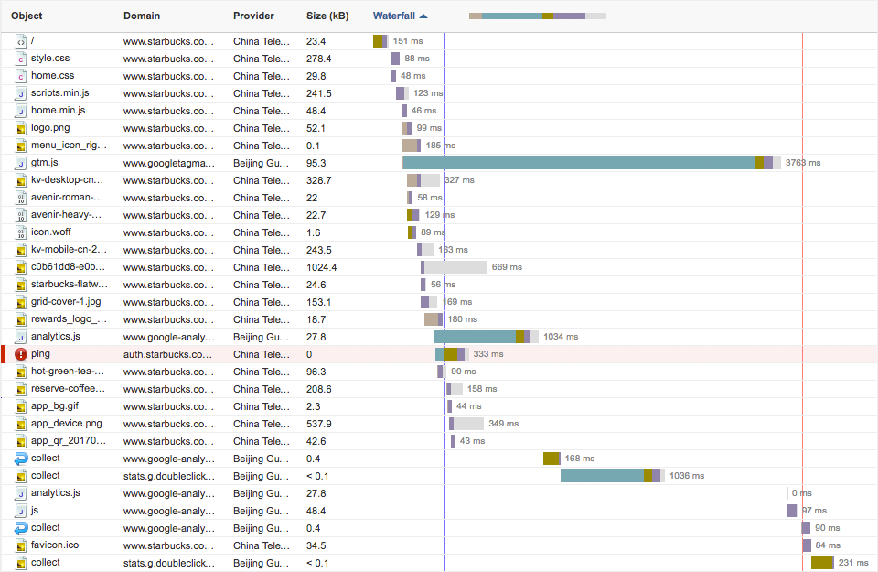Open the scripts.min.js request entry
Image resolution: width=878 pixels, height=572 pixels.
click(x=60, y=93)
